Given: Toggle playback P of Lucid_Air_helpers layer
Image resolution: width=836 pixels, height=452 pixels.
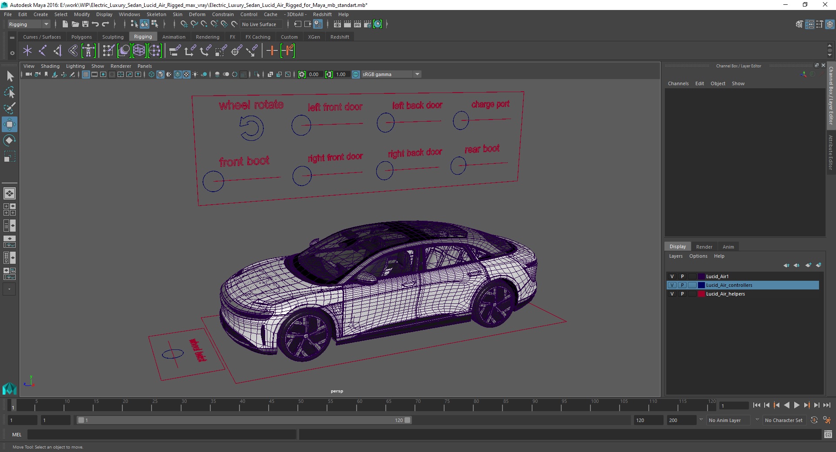Looking at the screenshot, I should [x=682, y=294].
